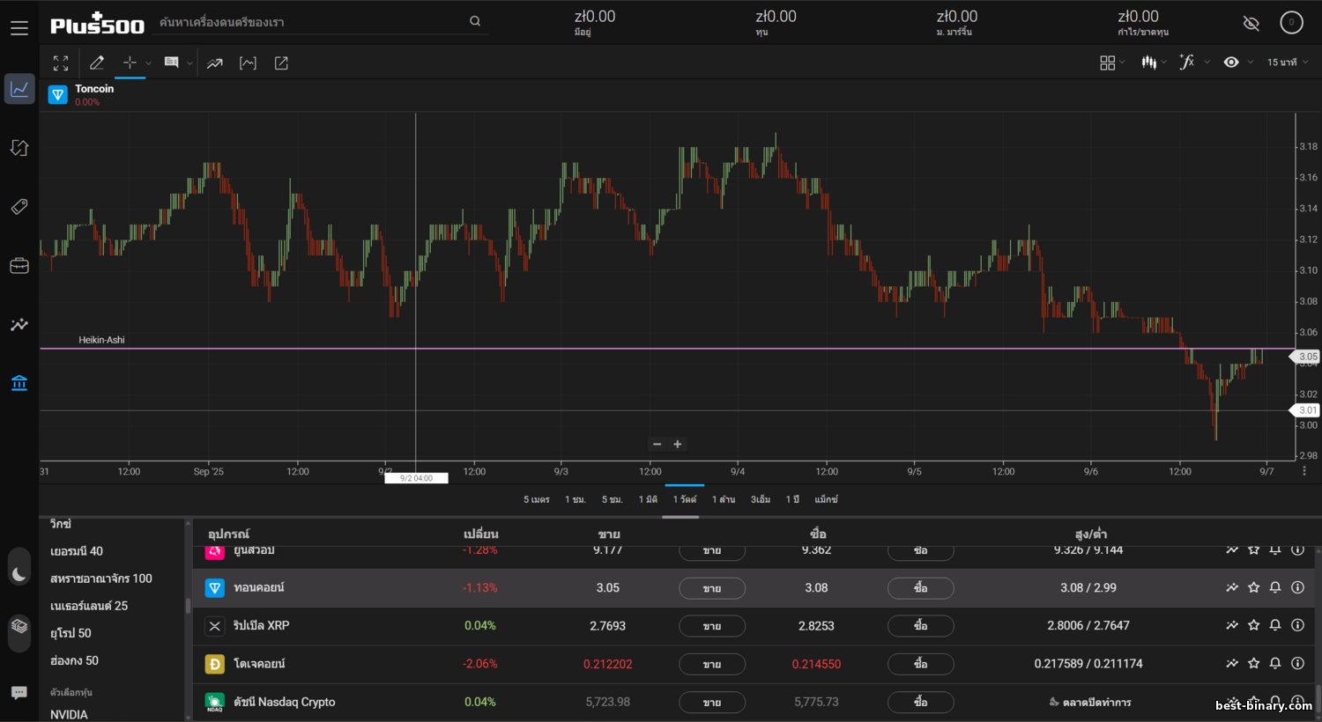1322x722 pixels.
Task: Open the bank funds icon in sidebar
Action: pos(19,383)
